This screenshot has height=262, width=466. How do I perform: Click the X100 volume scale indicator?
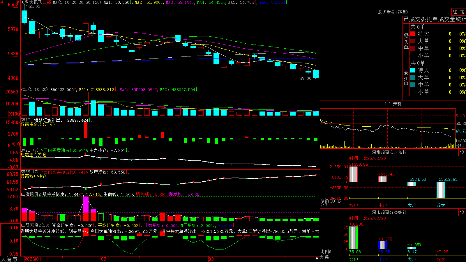click(14, 114)
